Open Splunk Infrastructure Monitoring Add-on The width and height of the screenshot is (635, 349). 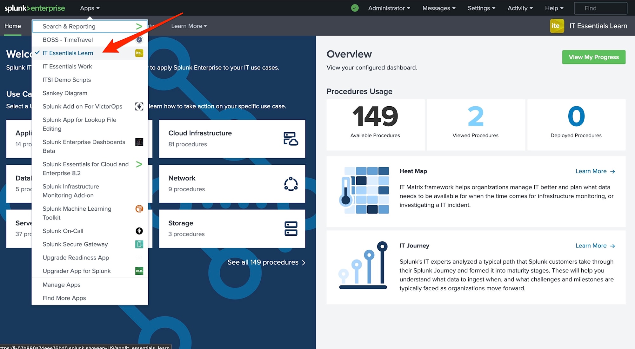click(x=90, y=191)
